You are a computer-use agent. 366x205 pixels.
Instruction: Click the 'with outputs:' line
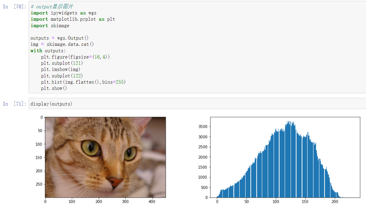(48, 51)
